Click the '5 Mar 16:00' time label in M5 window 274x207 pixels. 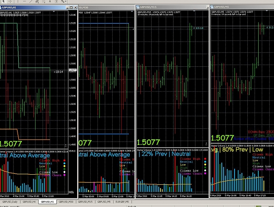point(230,196)
